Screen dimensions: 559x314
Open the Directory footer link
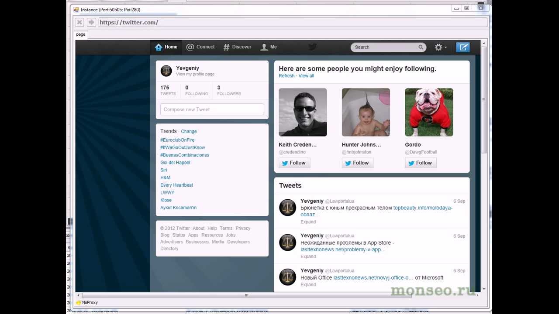coord(169,249)
